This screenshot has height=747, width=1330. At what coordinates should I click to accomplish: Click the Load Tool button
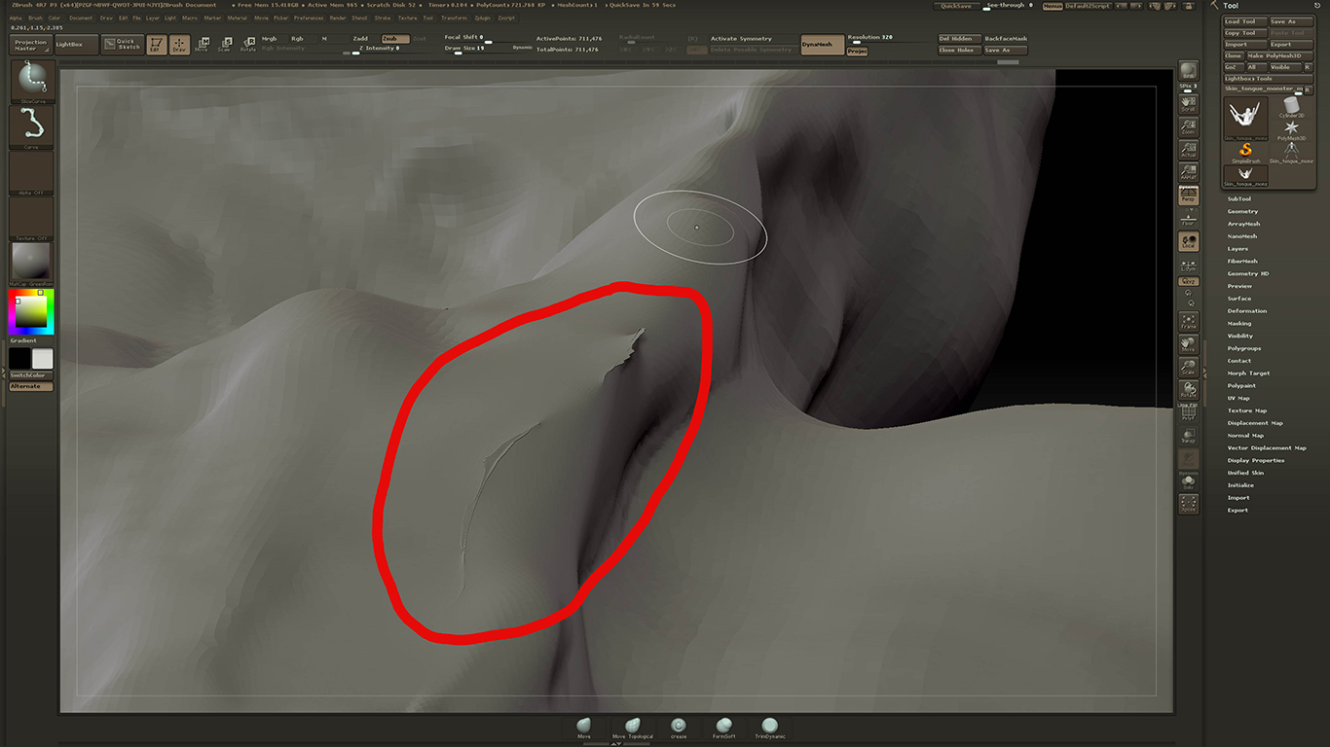click(x=1245, y=21)
